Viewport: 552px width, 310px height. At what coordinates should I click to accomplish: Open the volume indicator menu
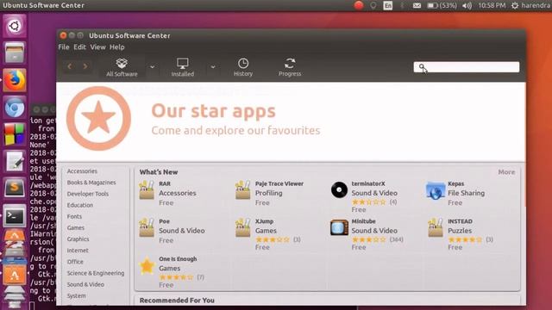point(467,5)
